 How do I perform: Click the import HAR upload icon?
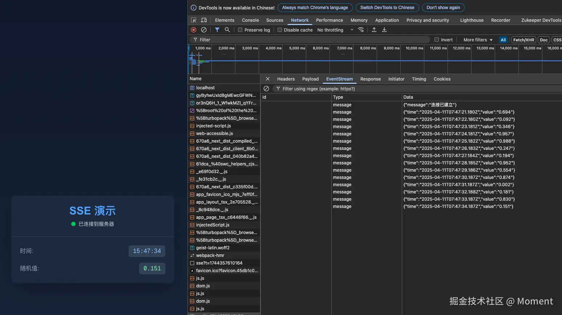coord(374,30)
